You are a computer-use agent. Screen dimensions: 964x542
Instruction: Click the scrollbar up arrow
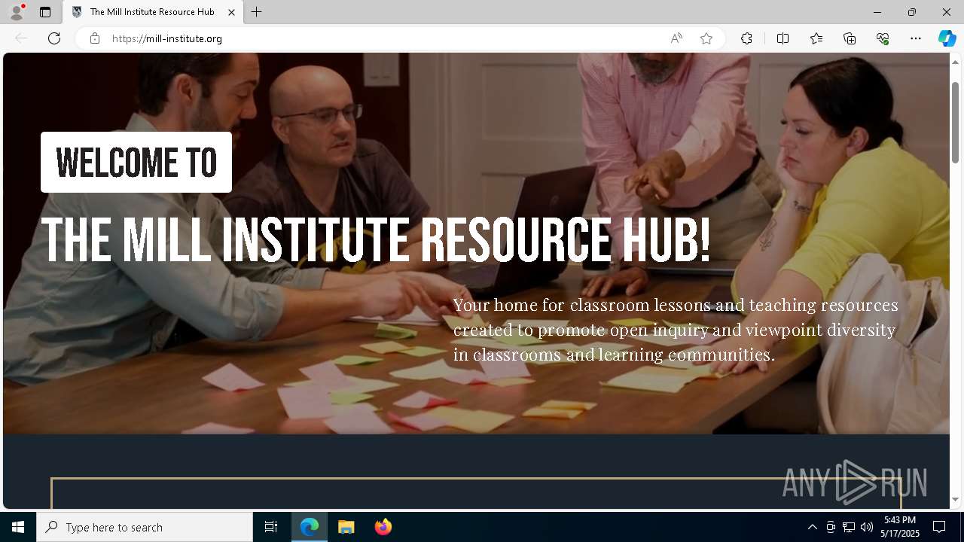(955, 62)
